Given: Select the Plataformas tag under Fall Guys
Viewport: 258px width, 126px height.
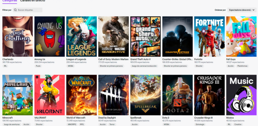Looking at the screenshot, I should point(242,66).
